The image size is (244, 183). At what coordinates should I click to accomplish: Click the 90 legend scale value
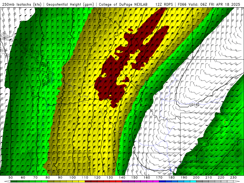pyautogui.click(x=60, y=178)
